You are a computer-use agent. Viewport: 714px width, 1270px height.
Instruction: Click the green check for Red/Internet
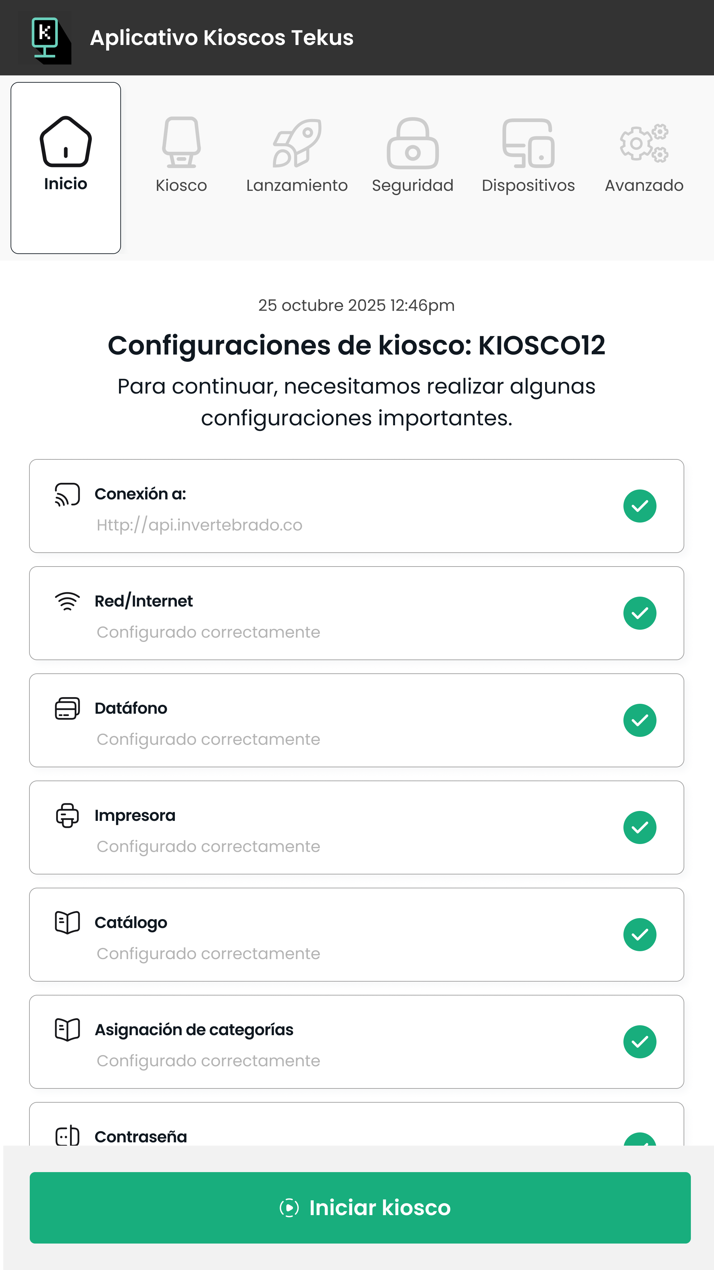click(x=640, y=613)
